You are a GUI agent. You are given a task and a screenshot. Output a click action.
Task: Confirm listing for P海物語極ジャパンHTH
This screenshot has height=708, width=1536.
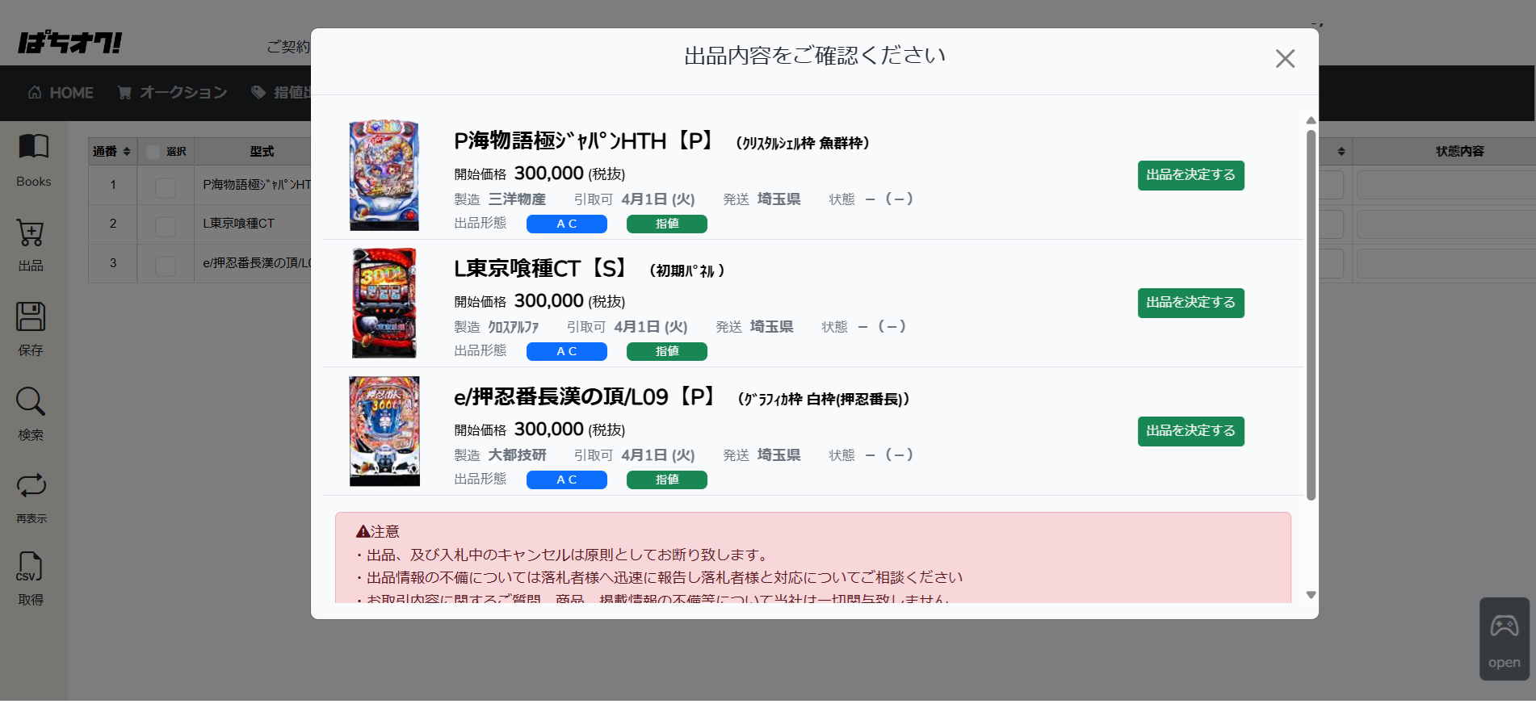tap(1190, 175)
